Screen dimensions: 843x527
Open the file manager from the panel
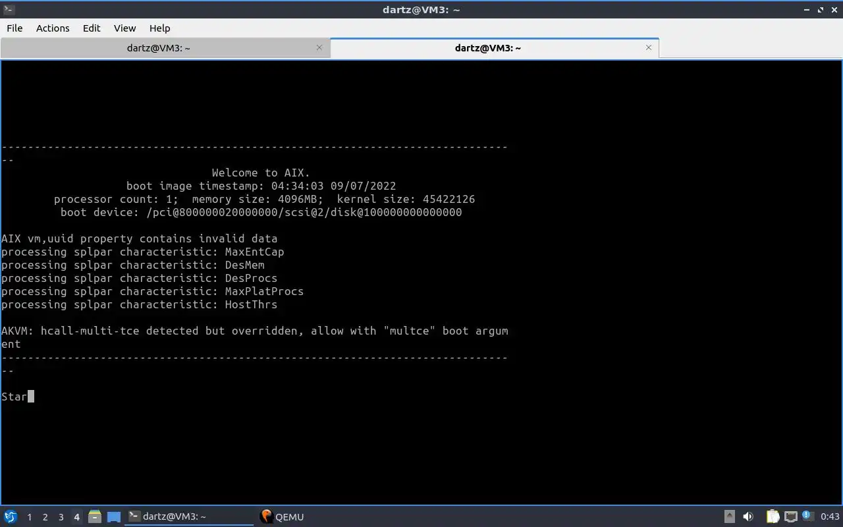(x=94, y=516)
